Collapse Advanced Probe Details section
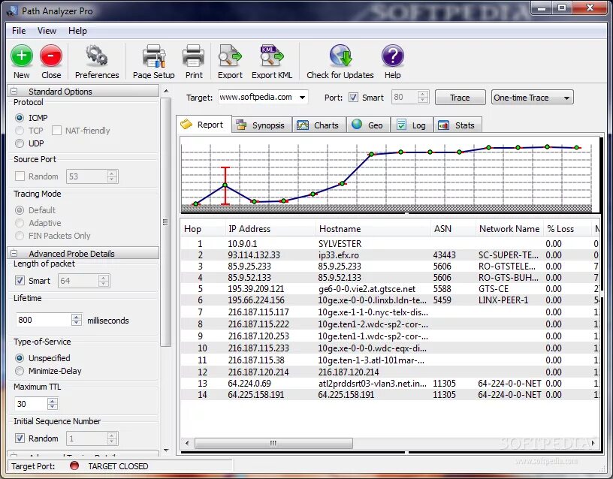 click(14, 253)
